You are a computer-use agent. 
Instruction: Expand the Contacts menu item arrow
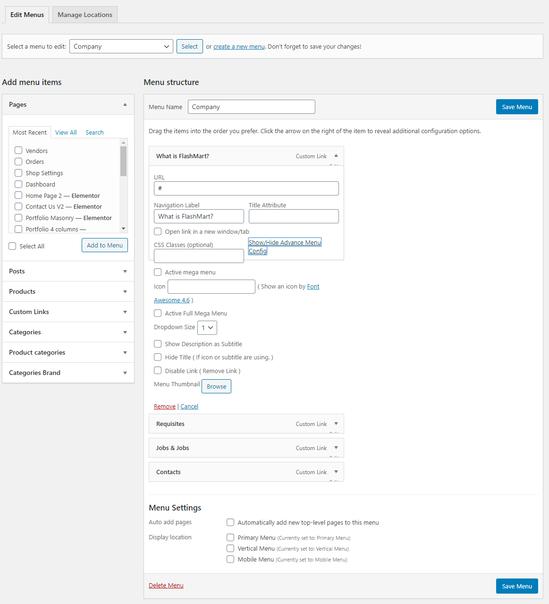(x=336, y=472)
